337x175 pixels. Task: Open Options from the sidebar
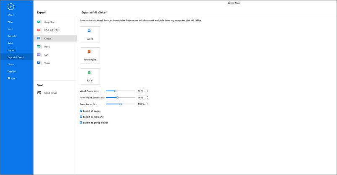tap(12, 71)
